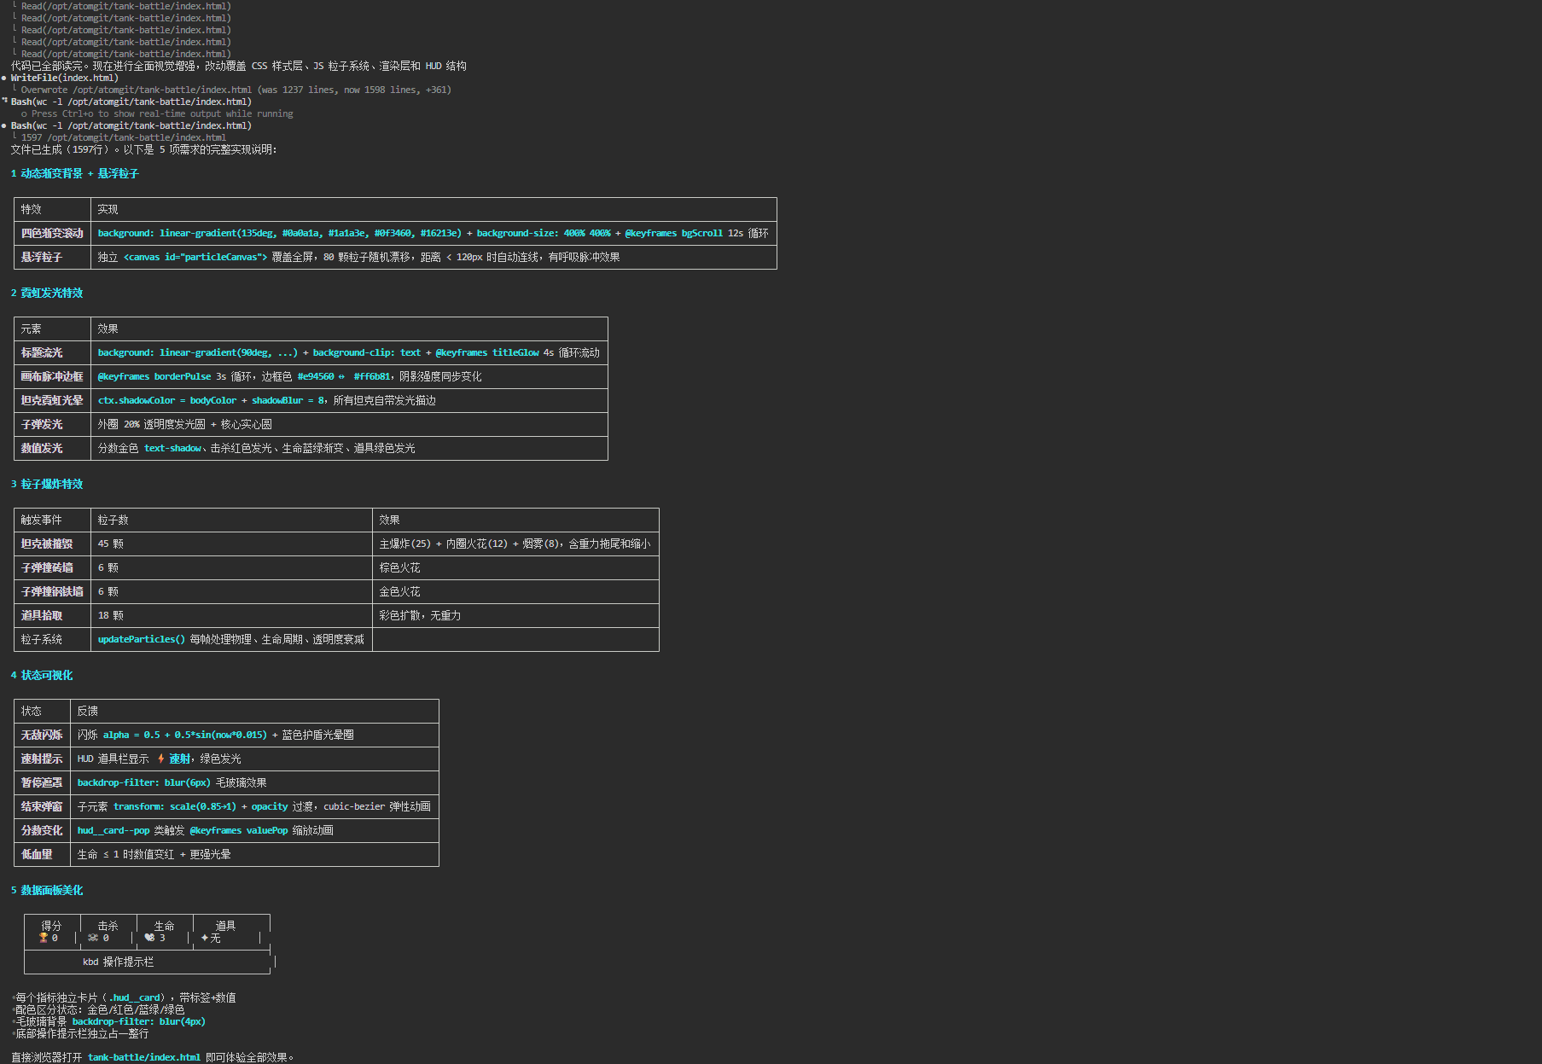
Task: Click the '彩色扩散，无重力' table cell
Action: [x=515, y=615]
